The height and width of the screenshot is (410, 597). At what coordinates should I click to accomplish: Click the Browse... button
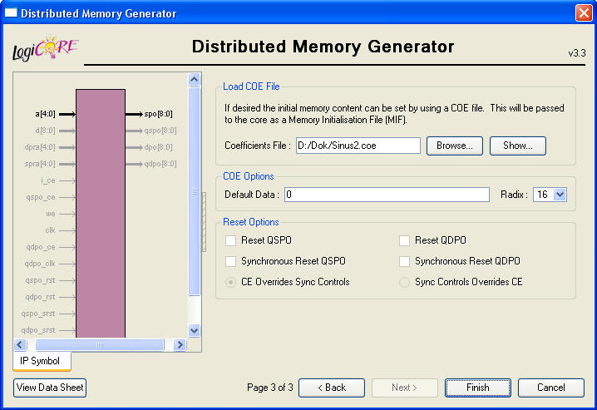[x=455, y=146]
